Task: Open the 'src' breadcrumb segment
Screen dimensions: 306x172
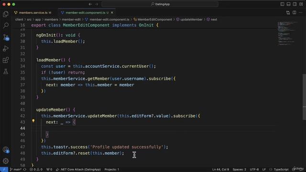Action: point(29,20)
